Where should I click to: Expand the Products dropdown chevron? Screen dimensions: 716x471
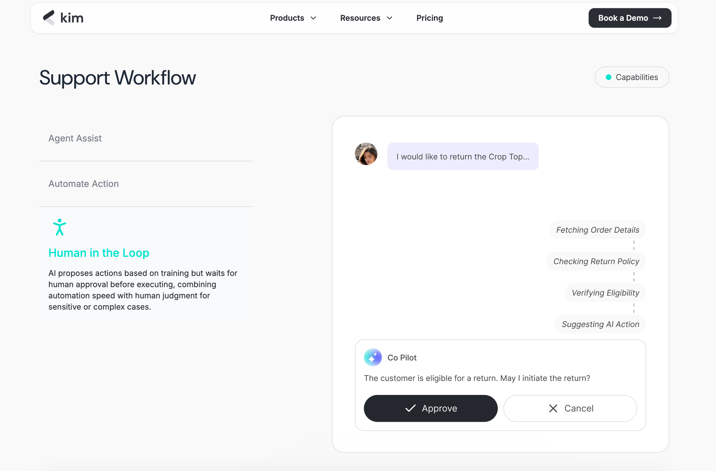[313, 18]
